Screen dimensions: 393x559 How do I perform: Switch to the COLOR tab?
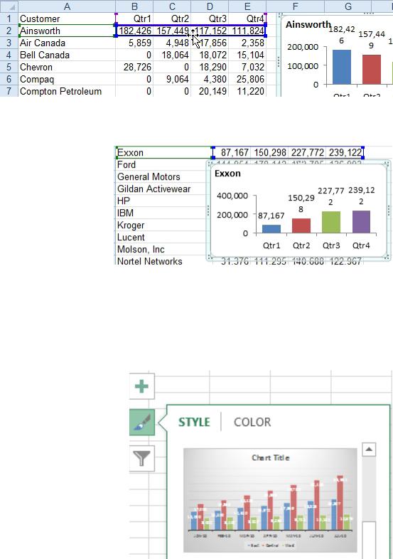coord(252,422)
